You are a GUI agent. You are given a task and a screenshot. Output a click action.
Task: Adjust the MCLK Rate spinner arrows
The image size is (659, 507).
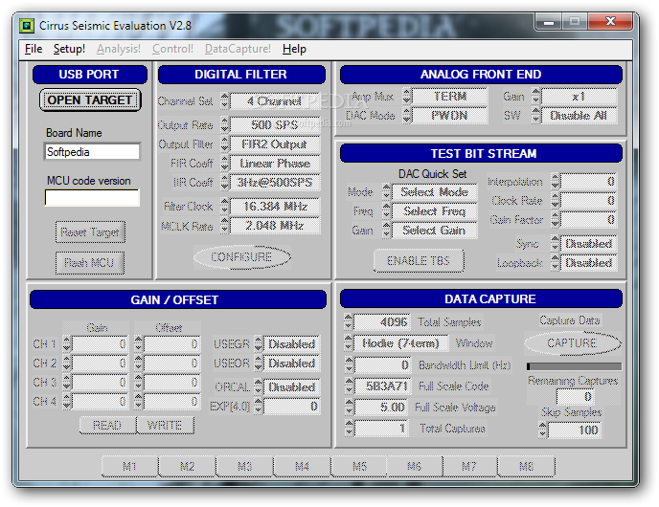pyautogui.click(x=224, y=226)
